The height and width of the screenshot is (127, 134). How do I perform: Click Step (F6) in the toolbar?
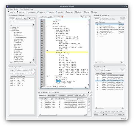50,12
